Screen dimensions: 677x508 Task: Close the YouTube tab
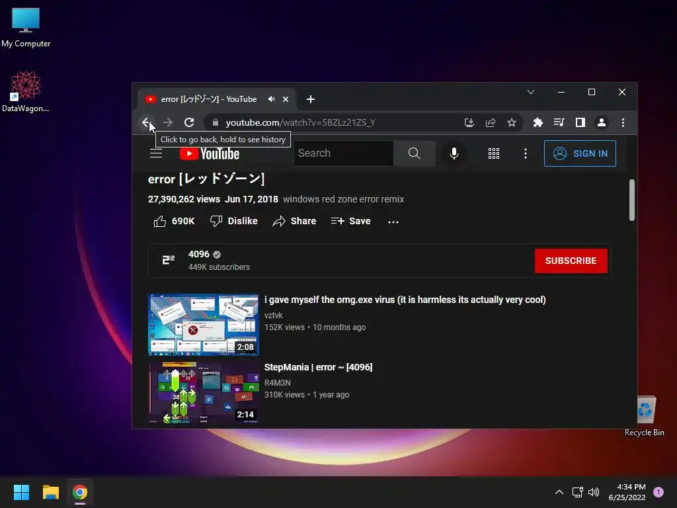(x=286, y=99)
